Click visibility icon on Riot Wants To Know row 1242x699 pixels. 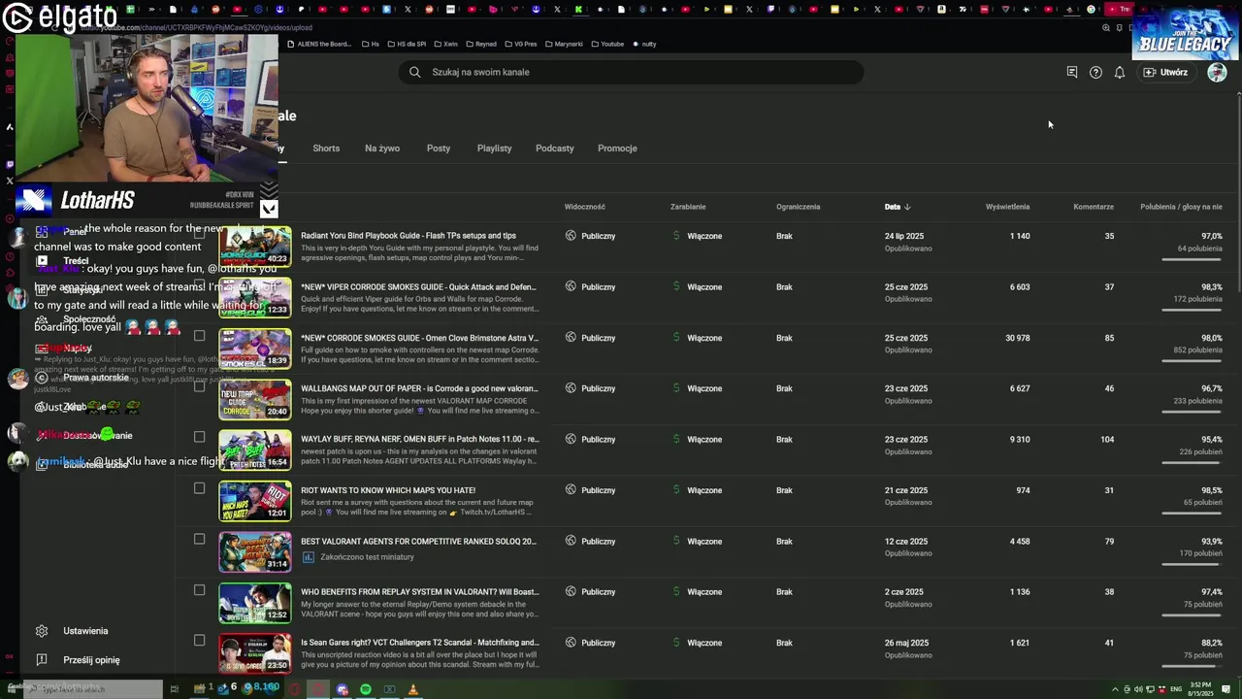(571, 490)
